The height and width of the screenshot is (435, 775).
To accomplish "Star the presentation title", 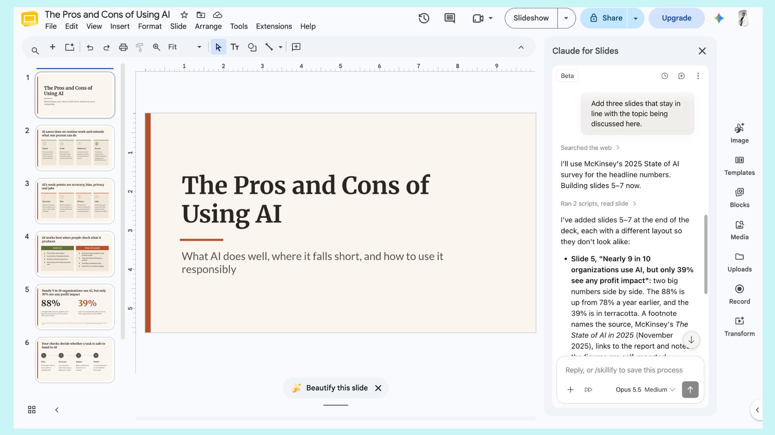I will point(184,15).
